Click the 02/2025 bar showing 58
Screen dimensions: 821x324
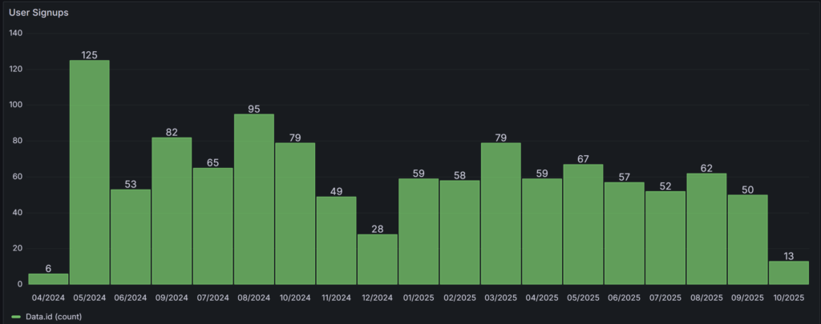(459, 232)
